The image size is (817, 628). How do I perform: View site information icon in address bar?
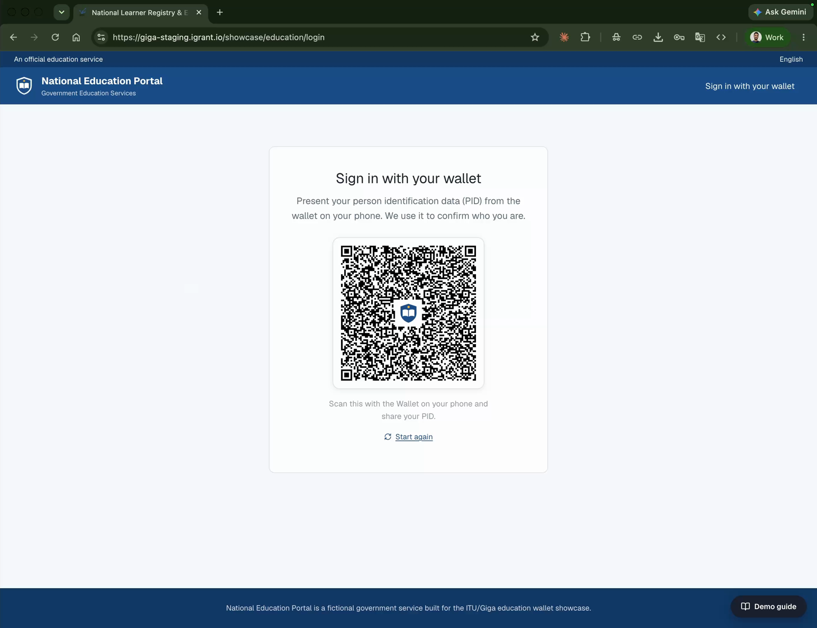(x=101, y=37)
